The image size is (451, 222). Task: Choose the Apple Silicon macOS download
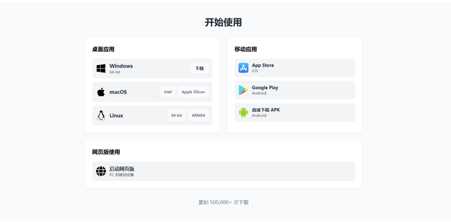(x=193, y=92)
